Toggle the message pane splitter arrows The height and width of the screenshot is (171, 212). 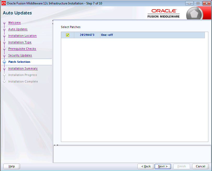pyautogui.click(x=56, y=145)
